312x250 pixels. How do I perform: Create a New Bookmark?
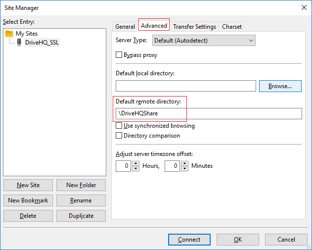tap(28, 200)
